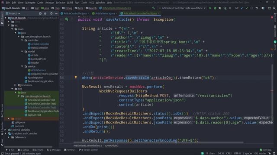The image size is (277, 155).
Task: Revert changes with the rollback arrow
Action: pyautogui.click(x=257, y=8)
